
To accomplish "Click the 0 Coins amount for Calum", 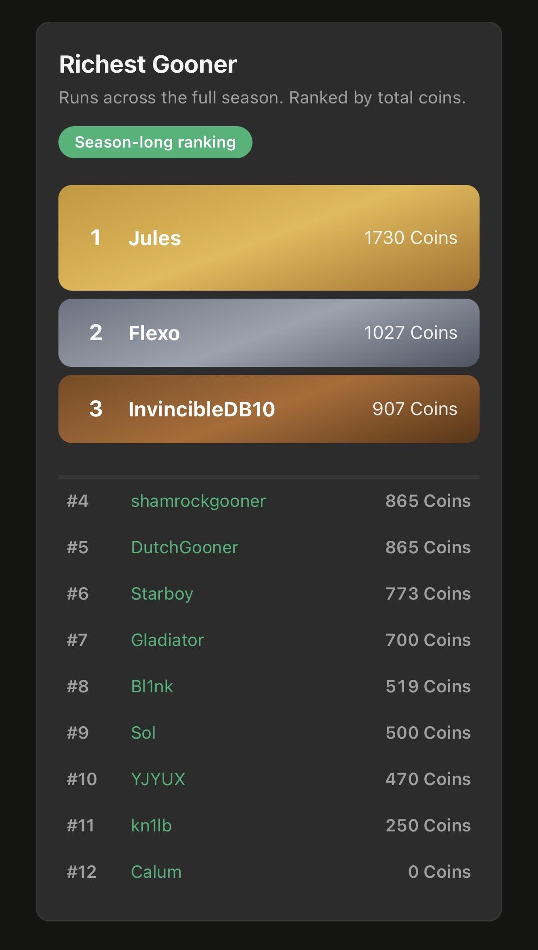I will 439,872.
